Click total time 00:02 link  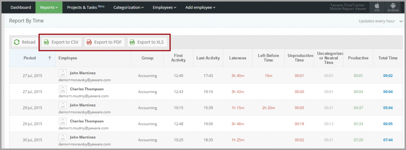click(388, 76)
